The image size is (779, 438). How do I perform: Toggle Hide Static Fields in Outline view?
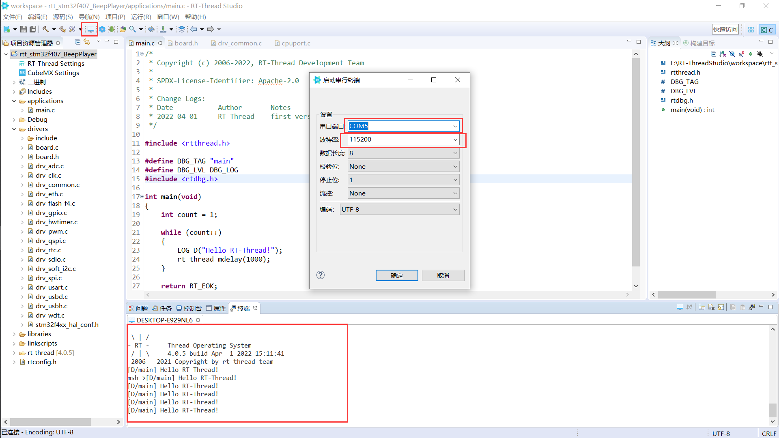[742, 54]
